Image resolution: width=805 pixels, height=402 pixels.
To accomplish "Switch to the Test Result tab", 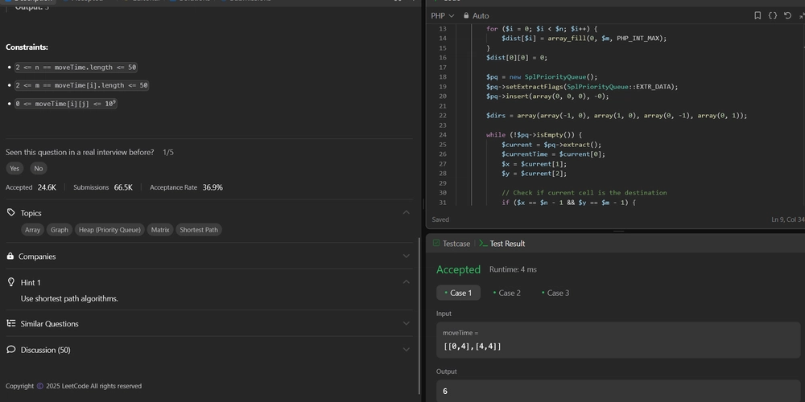I will (x=502, y=244).
